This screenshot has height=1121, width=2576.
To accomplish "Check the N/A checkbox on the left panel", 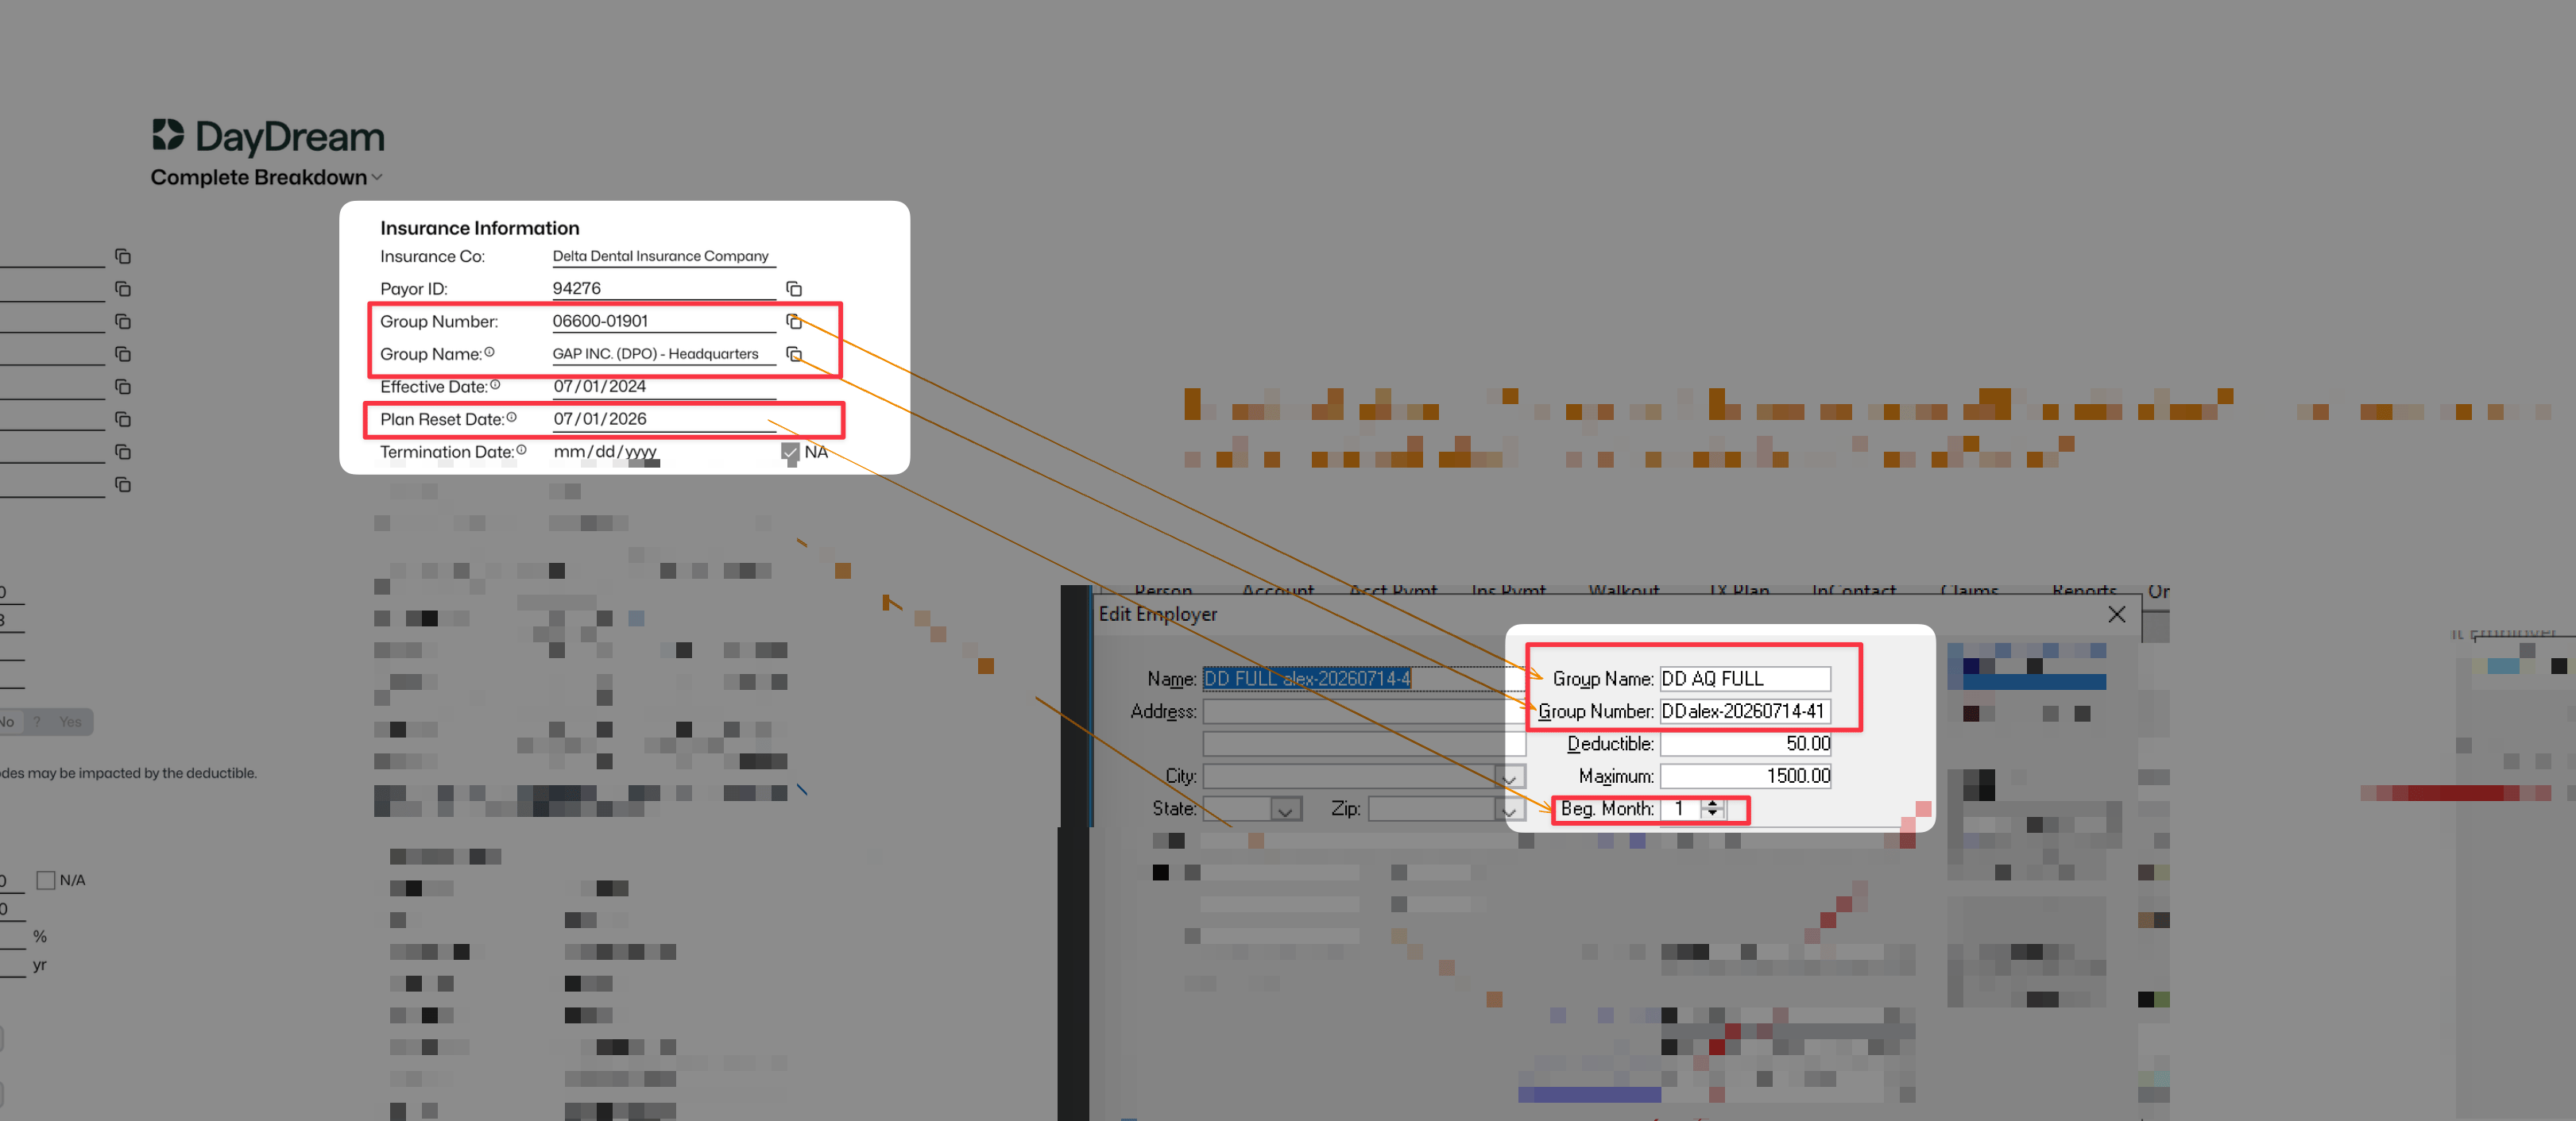I will 45,880.
